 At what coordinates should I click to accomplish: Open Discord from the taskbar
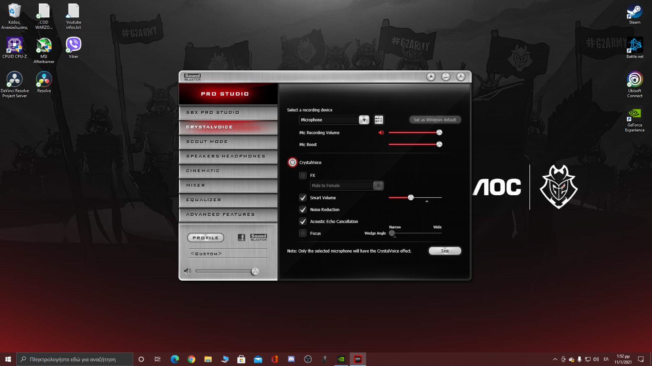click(291, 359)
